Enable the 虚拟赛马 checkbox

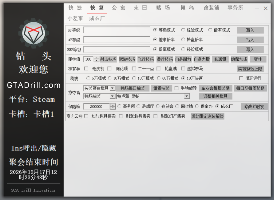(x=183, y=69)
